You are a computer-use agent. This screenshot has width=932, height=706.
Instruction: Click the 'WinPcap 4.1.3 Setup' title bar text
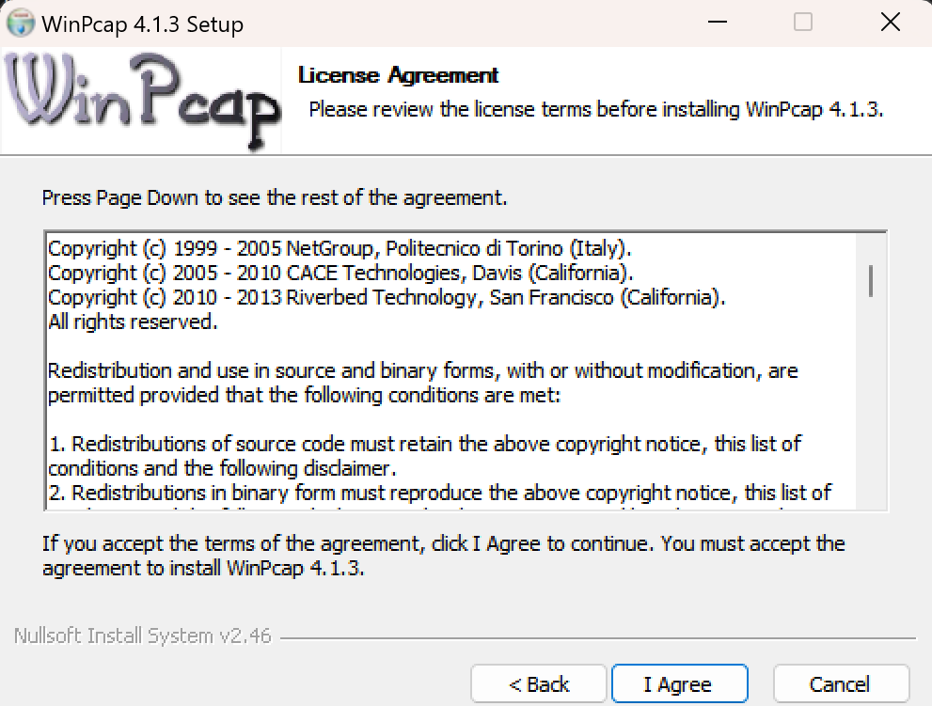142,24
